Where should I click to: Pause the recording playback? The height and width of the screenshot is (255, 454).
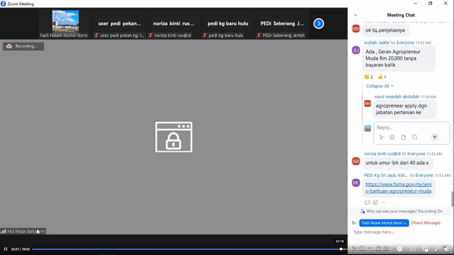[x=6, y=249]
